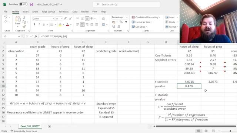
Task: Toggle Bold formatting
Action: (x=34, y=24)
